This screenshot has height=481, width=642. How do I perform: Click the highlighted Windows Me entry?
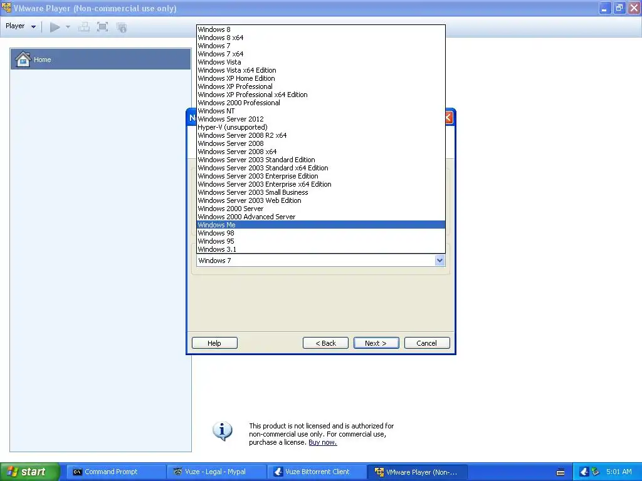(x=321, y=225)
